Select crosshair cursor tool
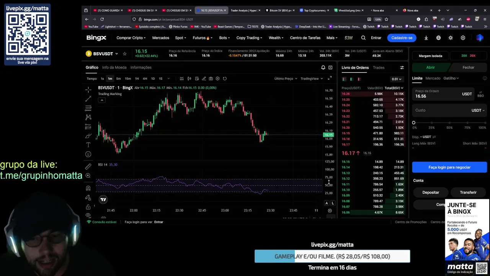Viewport: 490px width, 276px height. click(x=88, y=90)
